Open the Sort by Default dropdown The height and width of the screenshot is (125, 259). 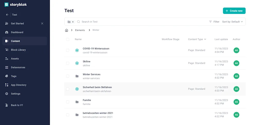click(232, 22)
